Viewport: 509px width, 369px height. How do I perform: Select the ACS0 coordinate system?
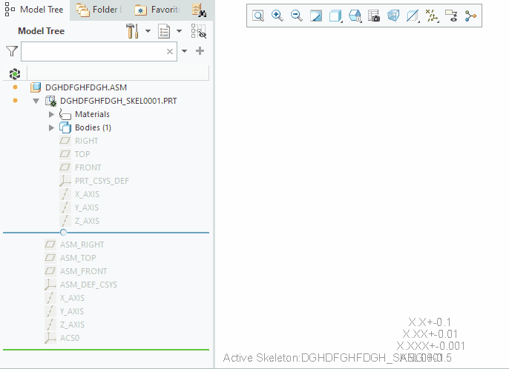click(70, 338)
